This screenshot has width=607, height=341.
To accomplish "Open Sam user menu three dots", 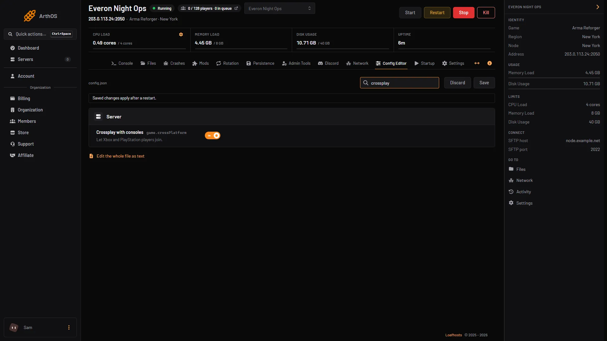I will click(x=69, y=327).
